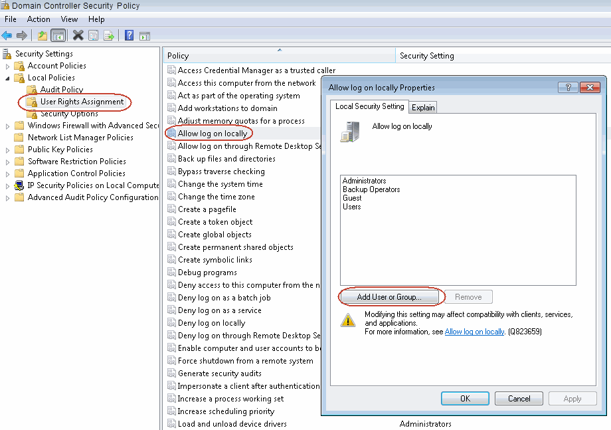Screen dimensions: 611x430
Task: Select Backup Operators in the list
Action: pyautogui.click(x=371, y=189)
